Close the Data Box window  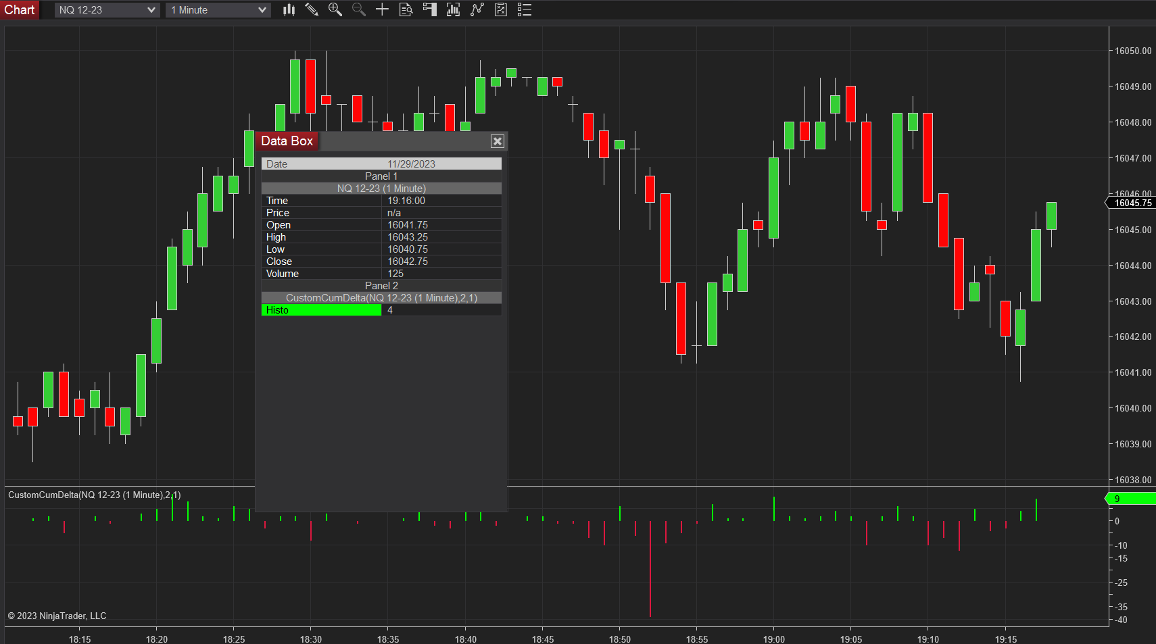[x=498, y=141]
